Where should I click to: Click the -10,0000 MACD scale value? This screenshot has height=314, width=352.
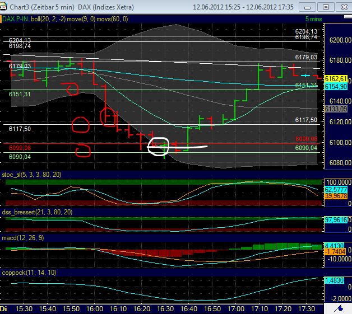click(340, 259)
